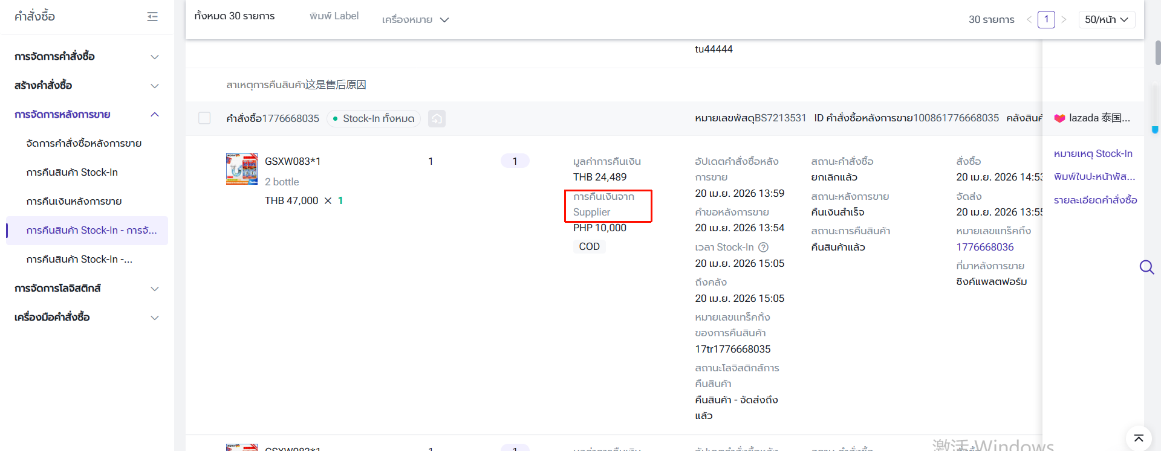The image size is (1161, 451).
Task: Click the refund value THB 24,489
Action: (600, 177)
